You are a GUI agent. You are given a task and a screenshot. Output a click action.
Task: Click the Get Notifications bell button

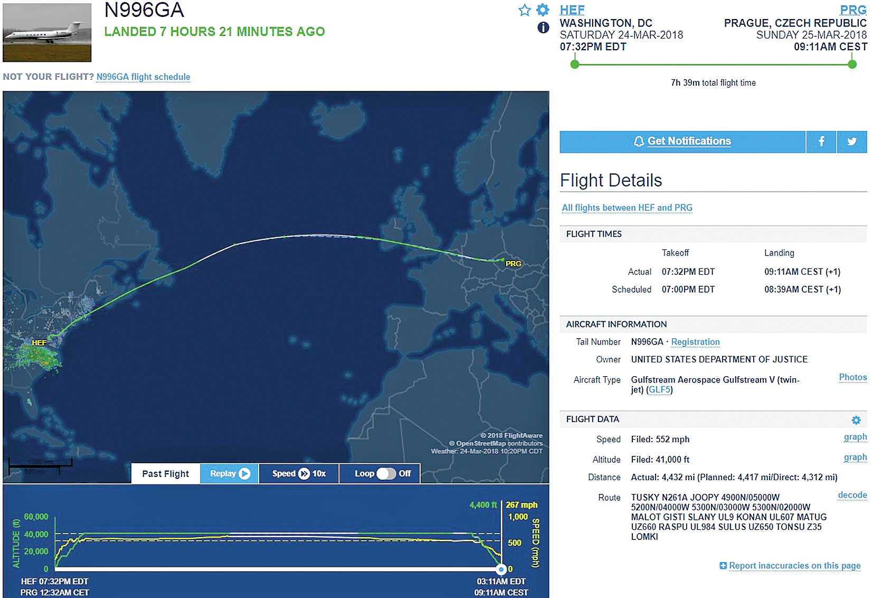coord(682,142)
